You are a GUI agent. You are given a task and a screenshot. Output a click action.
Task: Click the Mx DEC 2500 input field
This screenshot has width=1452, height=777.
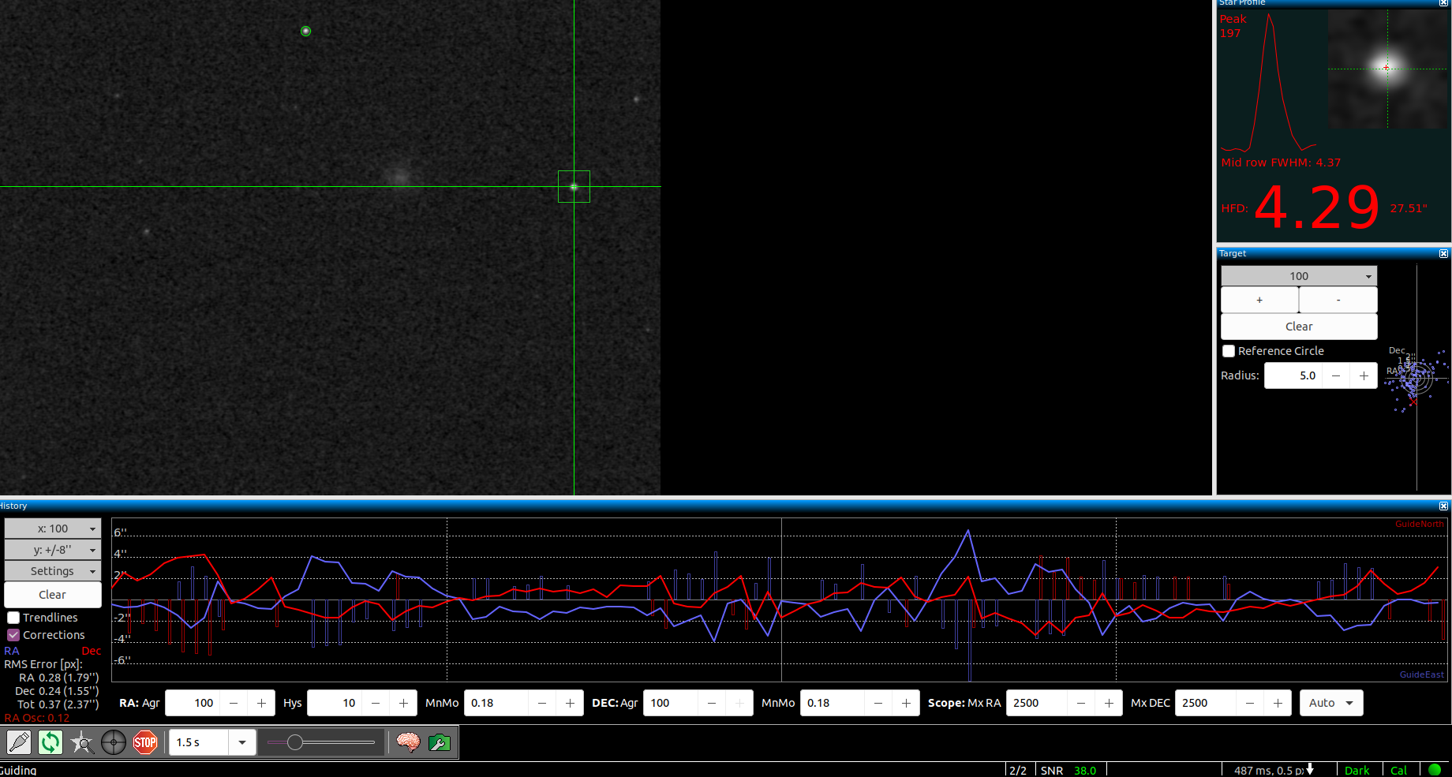point(1206,703)
